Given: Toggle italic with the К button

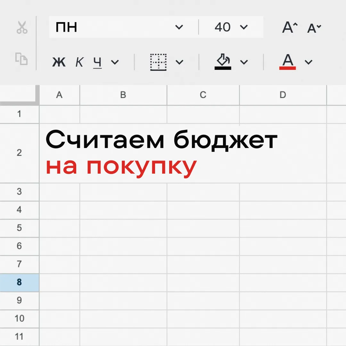Looking at the screenshot, I should [x=79, y=62].
